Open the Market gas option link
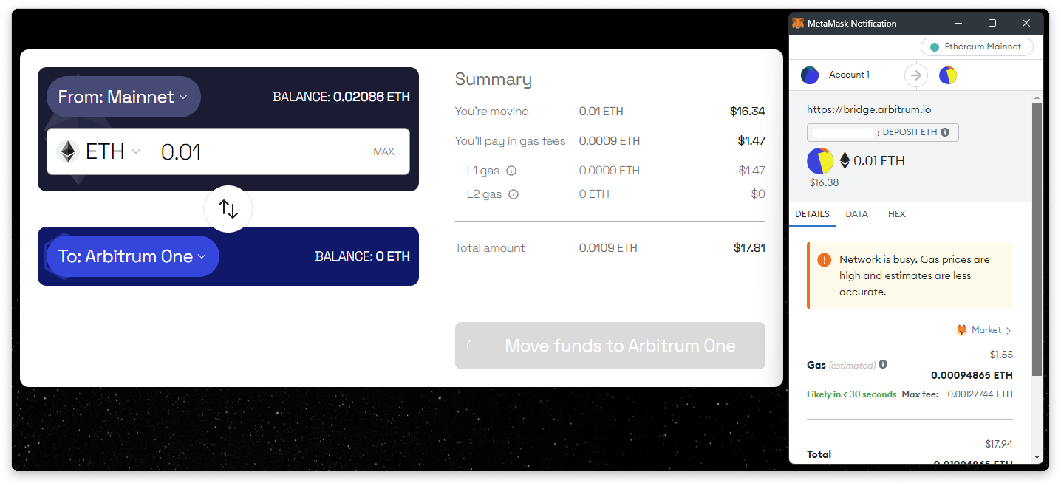 coord(986,330)
